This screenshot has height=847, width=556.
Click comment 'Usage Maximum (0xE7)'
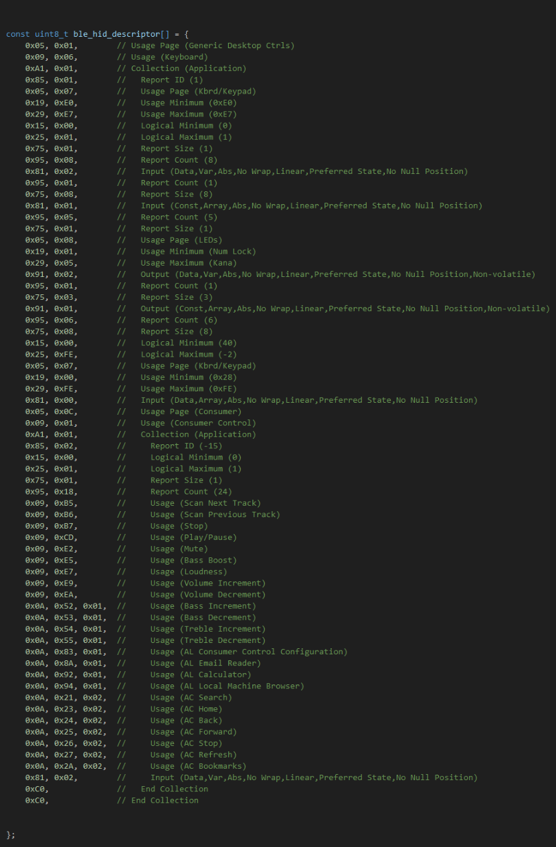coord(189,114)
